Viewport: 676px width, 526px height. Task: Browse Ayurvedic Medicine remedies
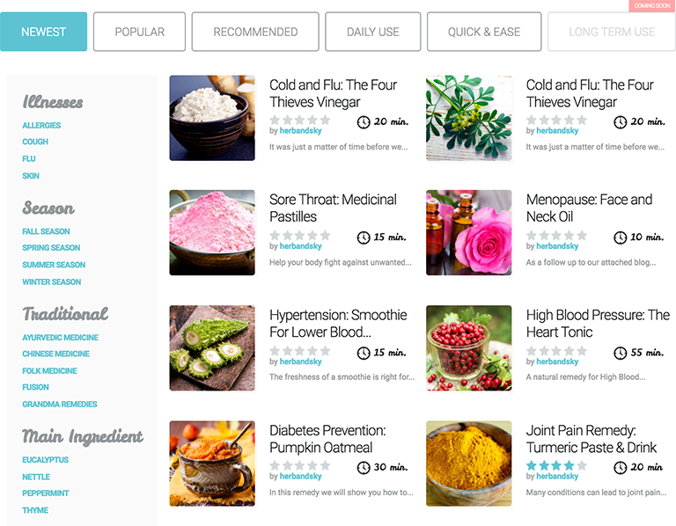point(61,337)
